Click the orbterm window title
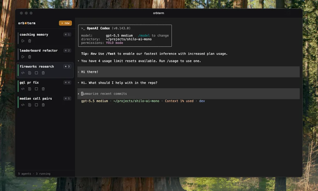This screenshot has width=318, height=191. [x=159, y=13]
